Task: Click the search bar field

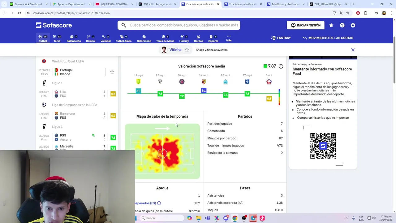Action: (179, 25)
